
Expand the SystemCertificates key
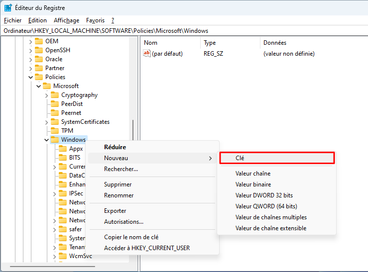coord(46,122)
